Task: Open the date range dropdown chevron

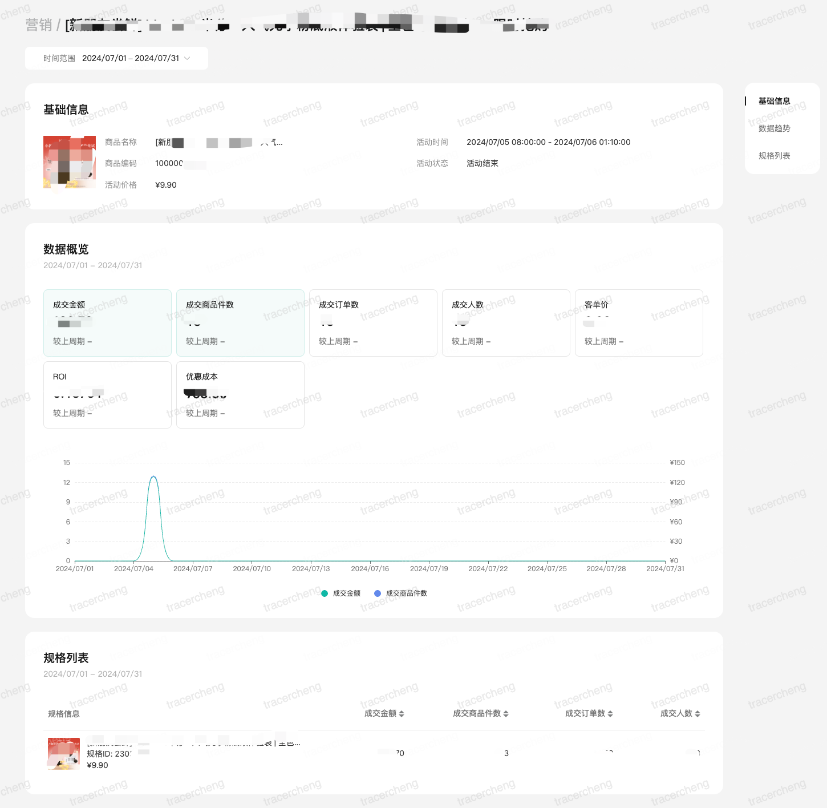Action: pos(187,58)
